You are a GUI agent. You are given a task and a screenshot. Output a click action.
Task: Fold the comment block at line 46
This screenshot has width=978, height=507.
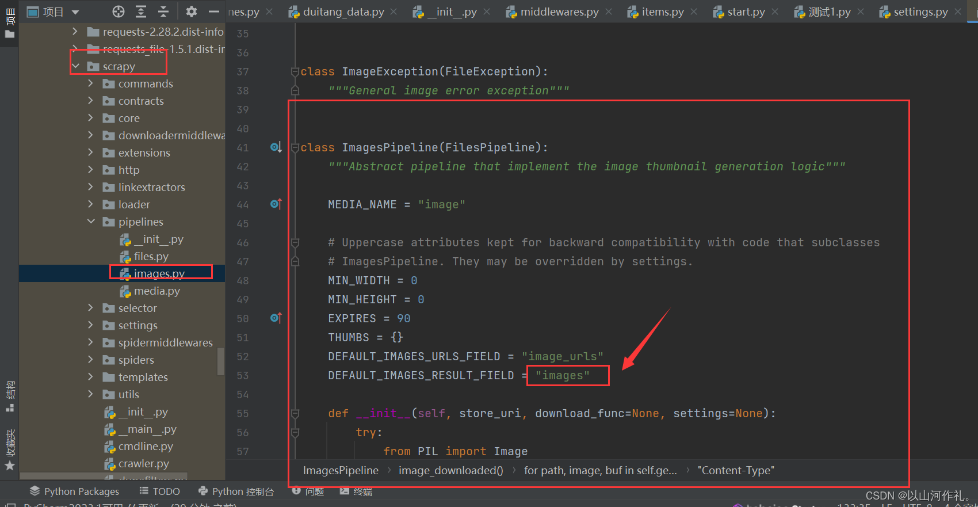coord(295,242)
